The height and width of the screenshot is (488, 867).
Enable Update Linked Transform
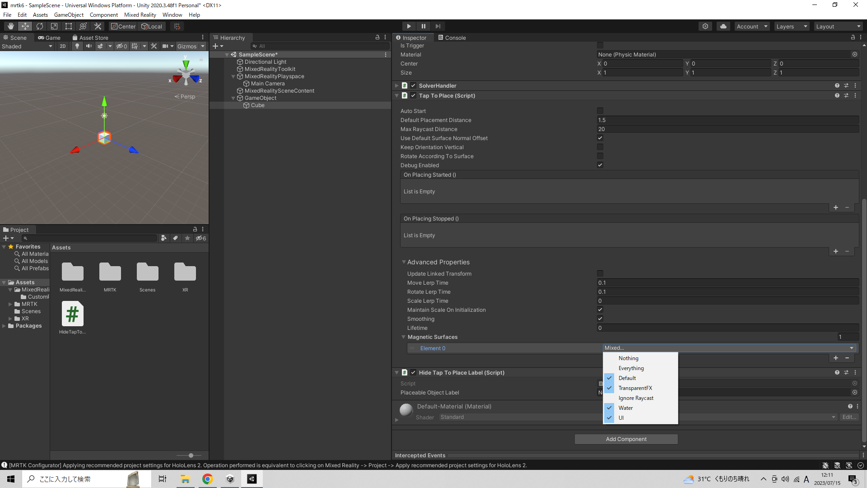click(x=600, y=273)
